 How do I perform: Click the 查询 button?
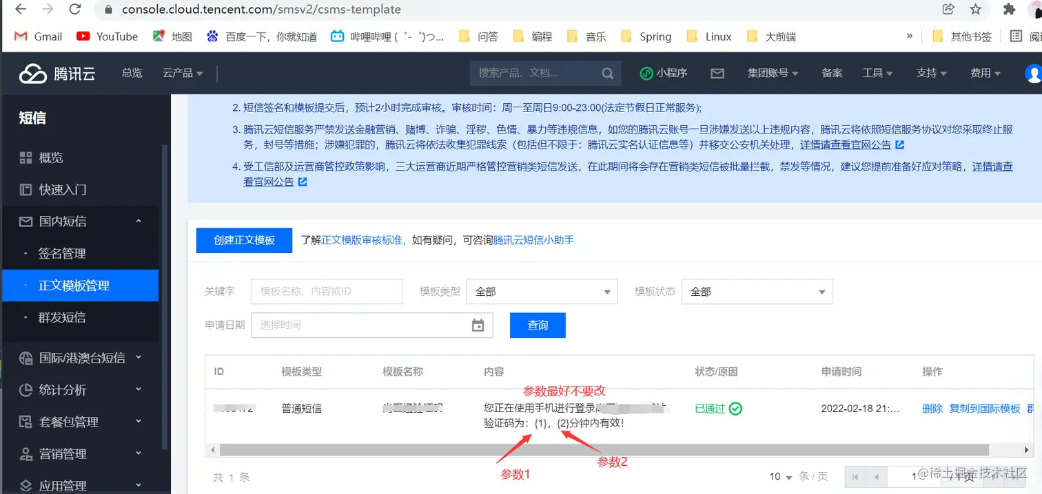[x=538, y=325]
